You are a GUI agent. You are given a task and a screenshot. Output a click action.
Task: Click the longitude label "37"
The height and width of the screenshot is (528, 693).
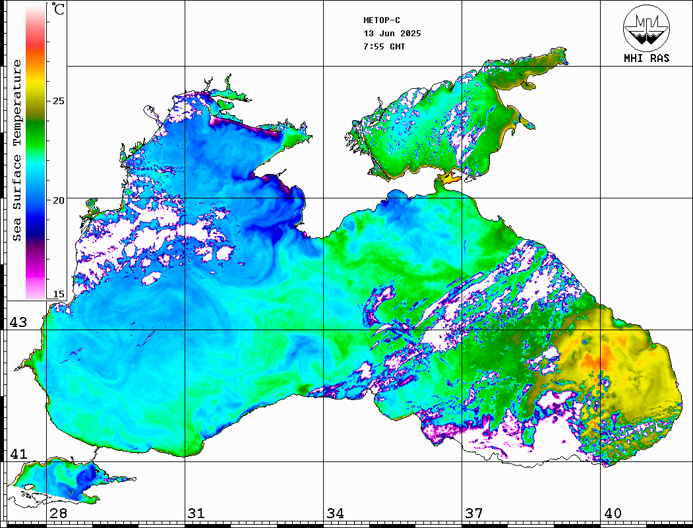474,513
